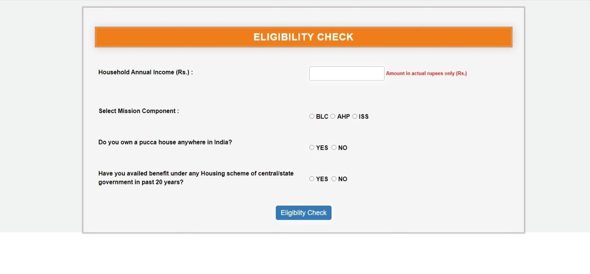Select YES for availed housing scheme benefit
Screen dimensions: 590x274
(312, 179)
